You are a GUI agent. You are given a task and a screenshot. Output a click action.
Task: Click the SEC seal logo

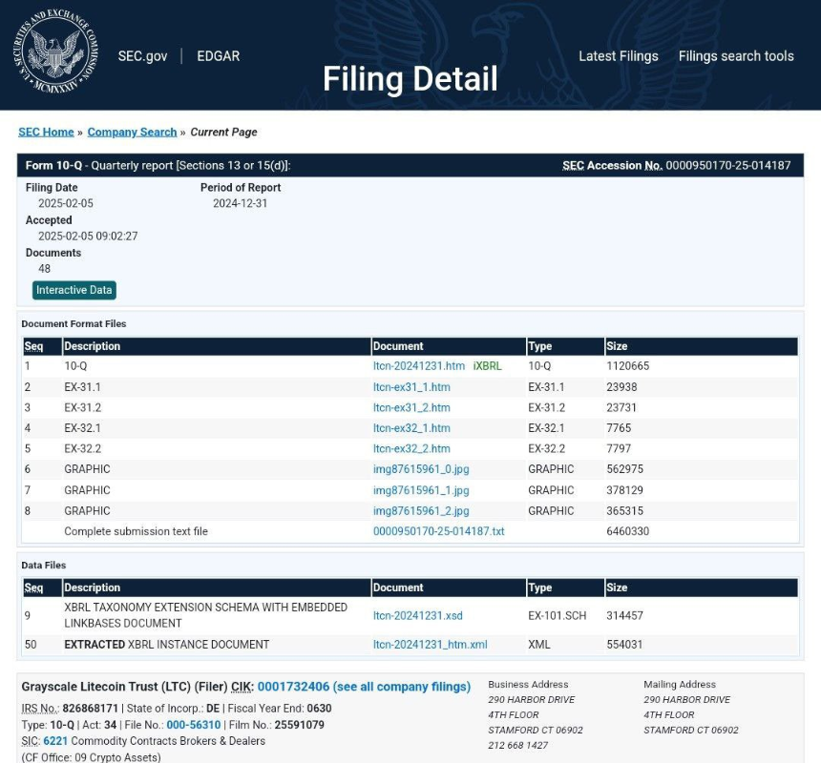[x=55, y=52]
